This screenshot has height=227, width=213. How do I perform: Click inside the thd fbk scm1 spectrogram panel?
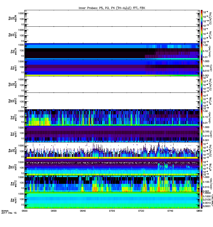[112, 134]
